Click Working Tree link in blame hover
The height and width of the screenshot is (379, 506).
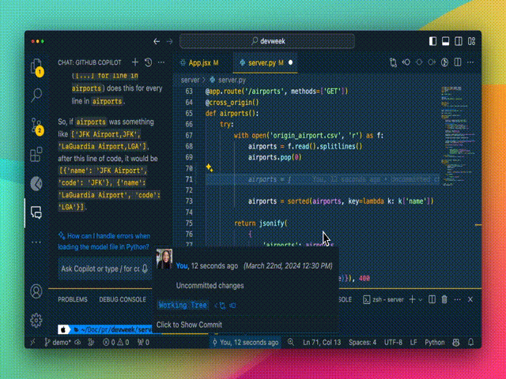point(183,305)
